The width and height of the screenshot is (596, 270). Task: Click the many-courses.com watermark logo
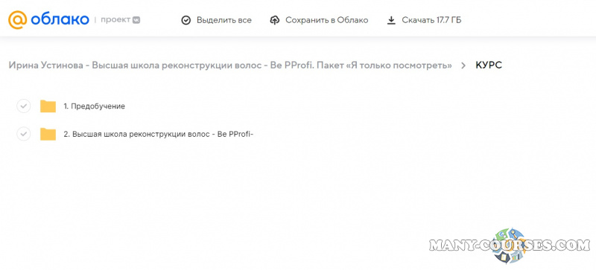click(x=510, y=245)
